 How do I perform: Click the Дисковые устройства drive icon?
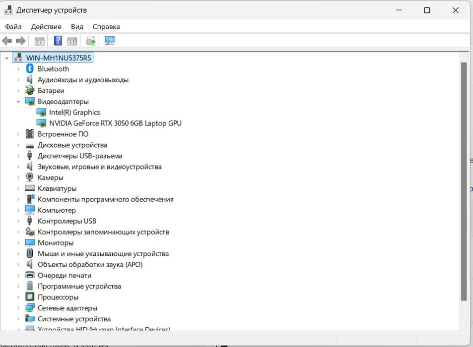pos(30,145)
